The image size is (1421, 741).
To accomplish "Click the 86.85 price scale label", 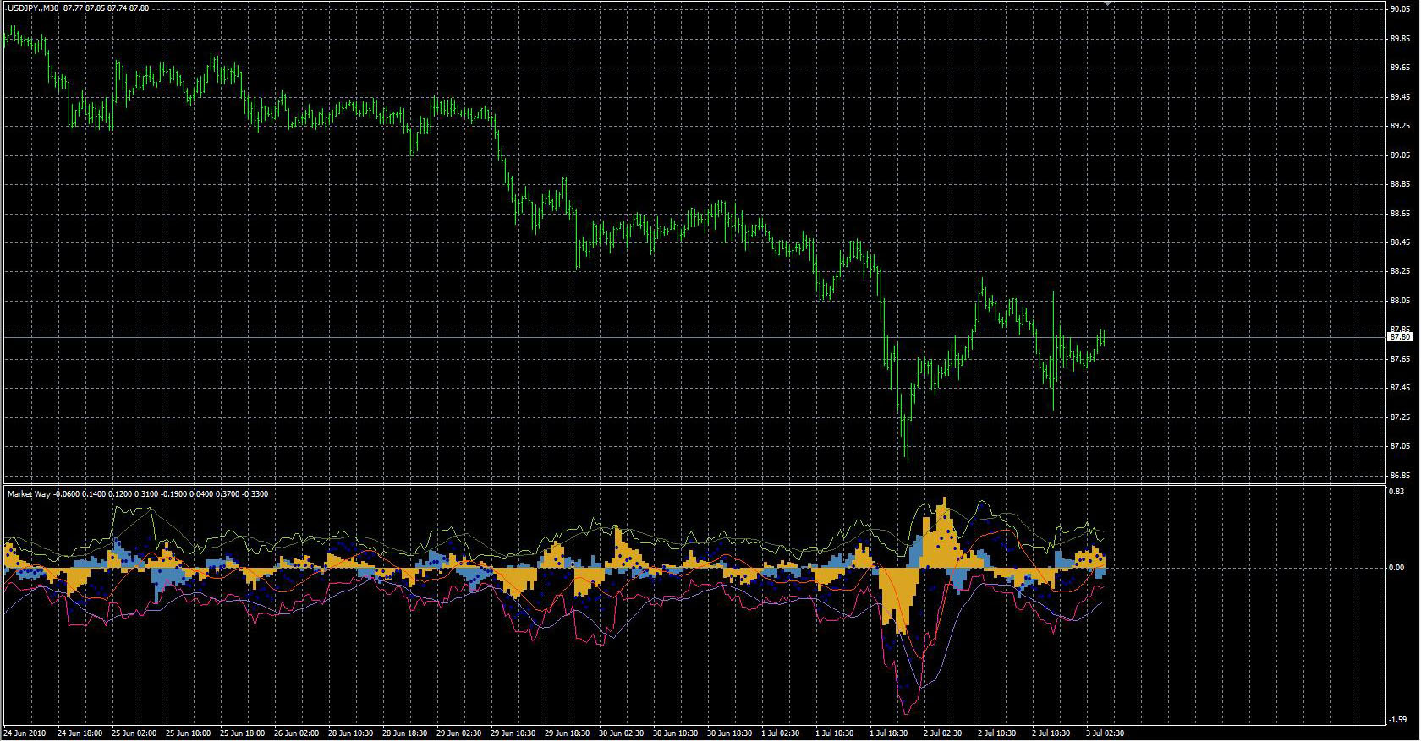I will tap(1400, 476).
